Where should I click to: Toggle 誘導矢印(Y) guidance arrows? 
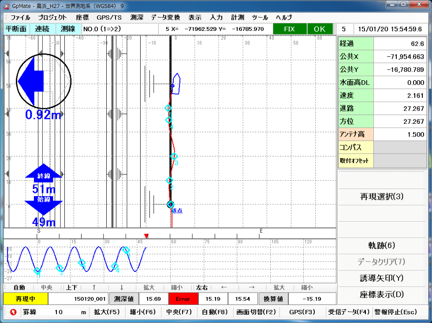pos(382,278)
